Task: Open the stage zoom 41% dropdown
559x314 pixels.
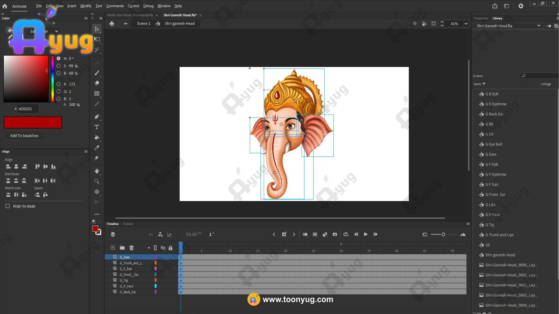Action: point(466,24)
